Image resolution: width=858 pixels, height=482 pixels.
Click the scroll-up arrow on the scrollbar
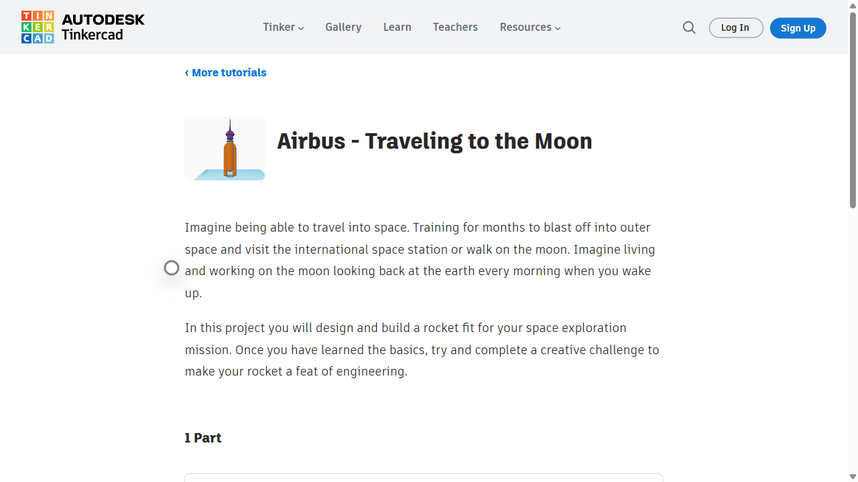[x=853, y=6]
